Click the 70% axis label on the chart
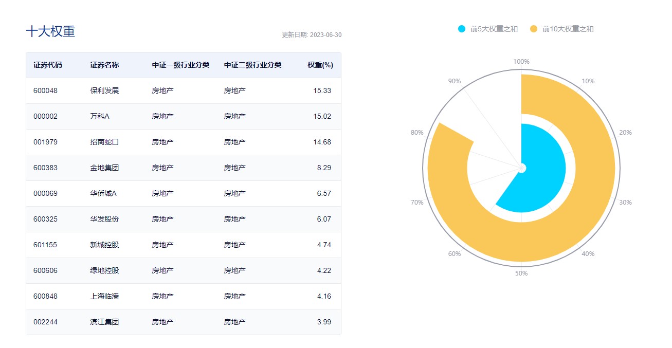The width and height of the screenshot is (672, 348). [417, 203]
